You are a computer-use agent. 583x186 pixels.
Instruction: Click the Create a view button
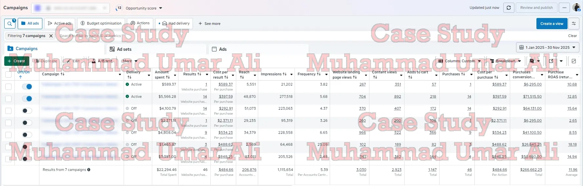pyautogui.click(x=552, y=24)
